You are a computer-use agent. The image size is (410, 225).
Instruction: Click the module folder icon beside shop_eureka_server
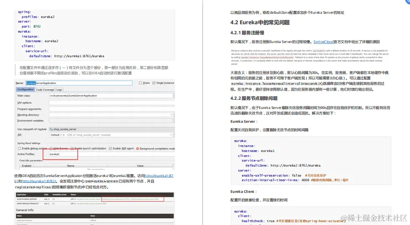tap(51, 129)
